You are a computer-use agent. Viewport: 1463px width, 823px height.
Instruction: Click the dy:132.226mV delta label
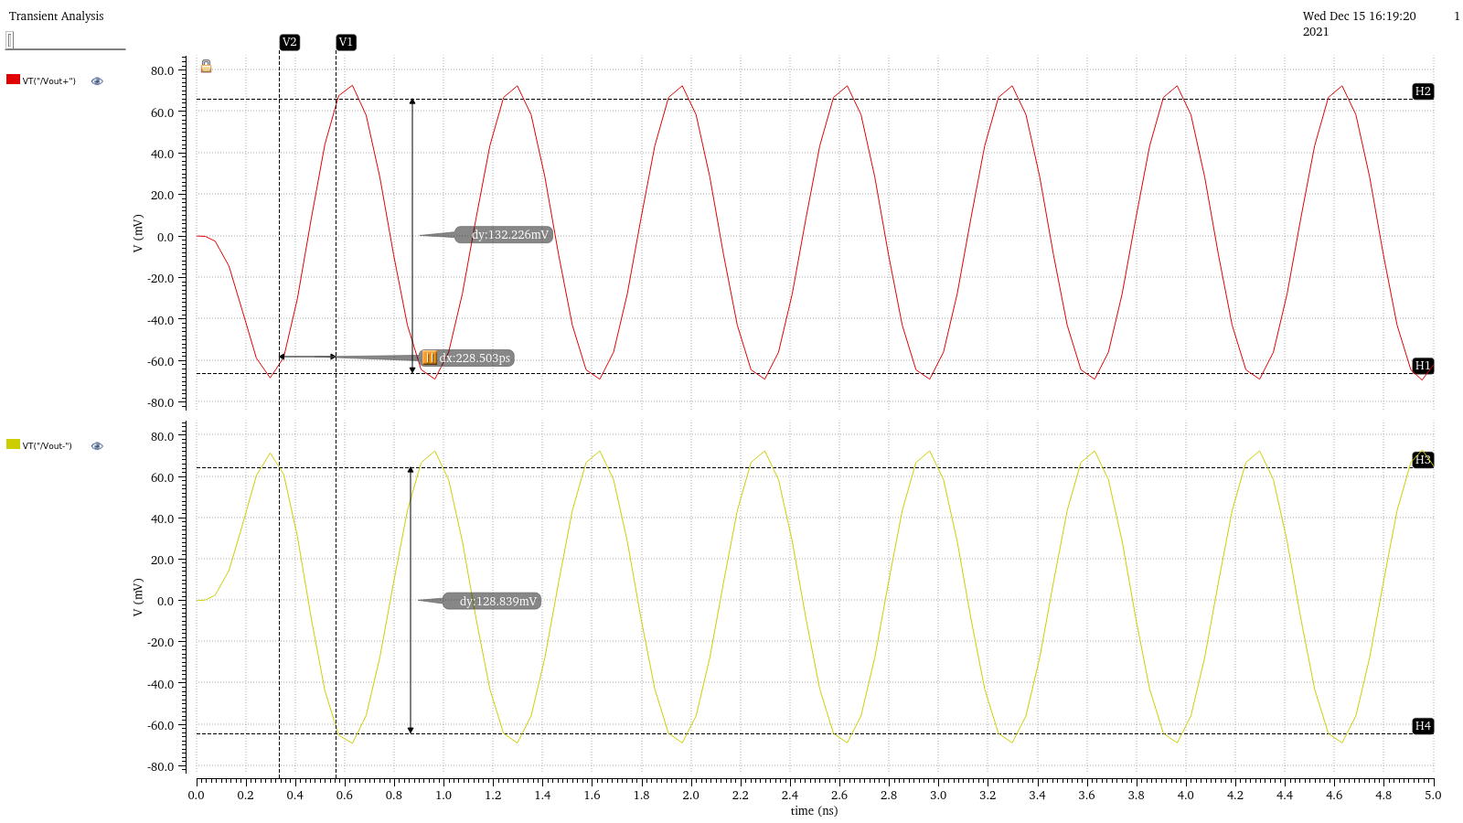509,235
